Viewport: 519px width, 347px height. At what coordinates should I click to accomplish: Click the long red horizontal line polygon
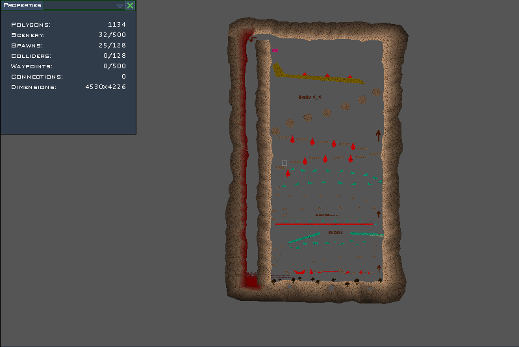325,224
